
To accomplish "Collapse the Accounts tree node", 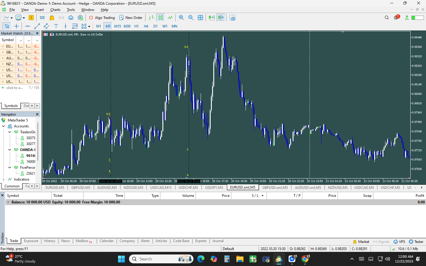I will click(4, 126).
